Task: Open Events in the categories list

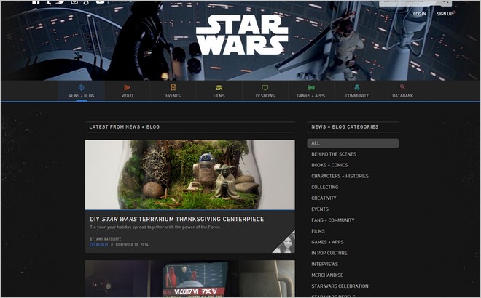Action: coord(320,209)
